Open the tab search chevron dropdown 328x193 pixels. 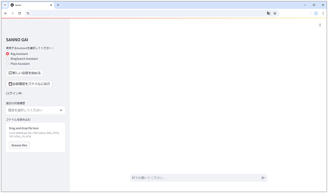pyautogui.click(x=5, y=5)
